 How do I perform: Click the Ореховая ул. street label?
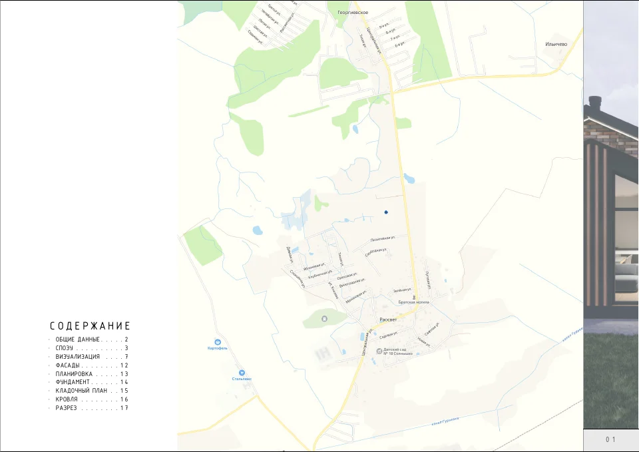pyautogui.click(x=347, y=276)
